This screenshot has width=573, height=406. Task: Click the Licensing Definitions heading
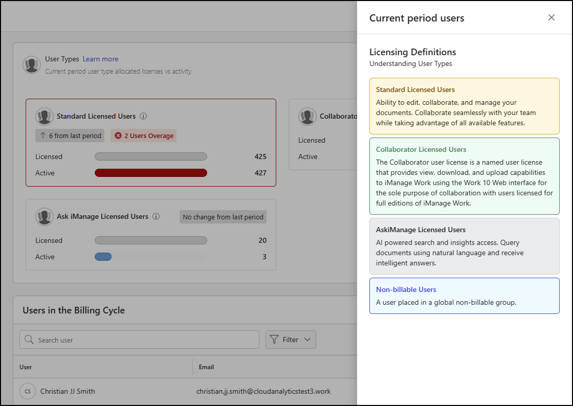[412, 52]
